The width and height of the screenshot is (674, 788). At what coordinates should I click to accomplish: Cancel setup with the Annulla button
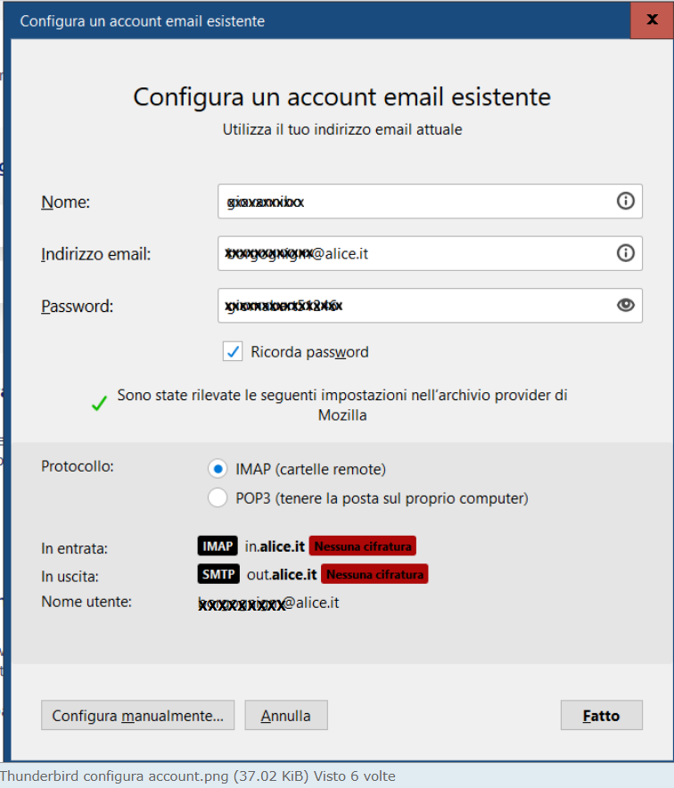click(x=285, y=716)
